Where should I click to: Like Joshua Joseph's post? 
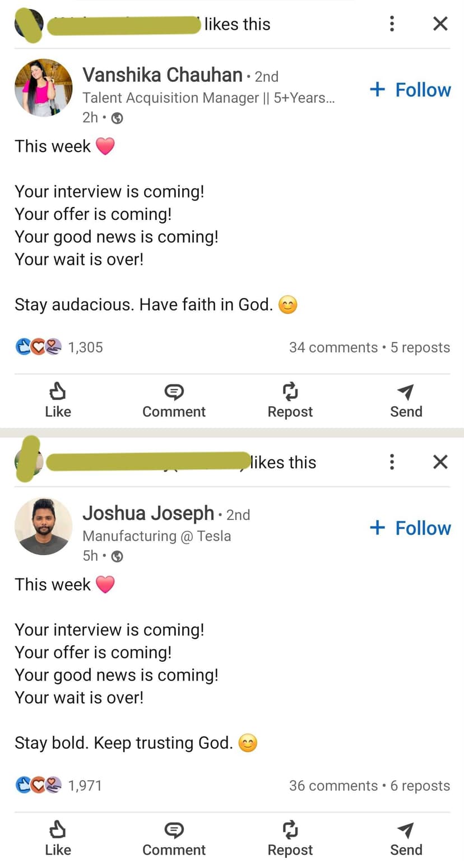pyautogui.click(x=58, y=838)
